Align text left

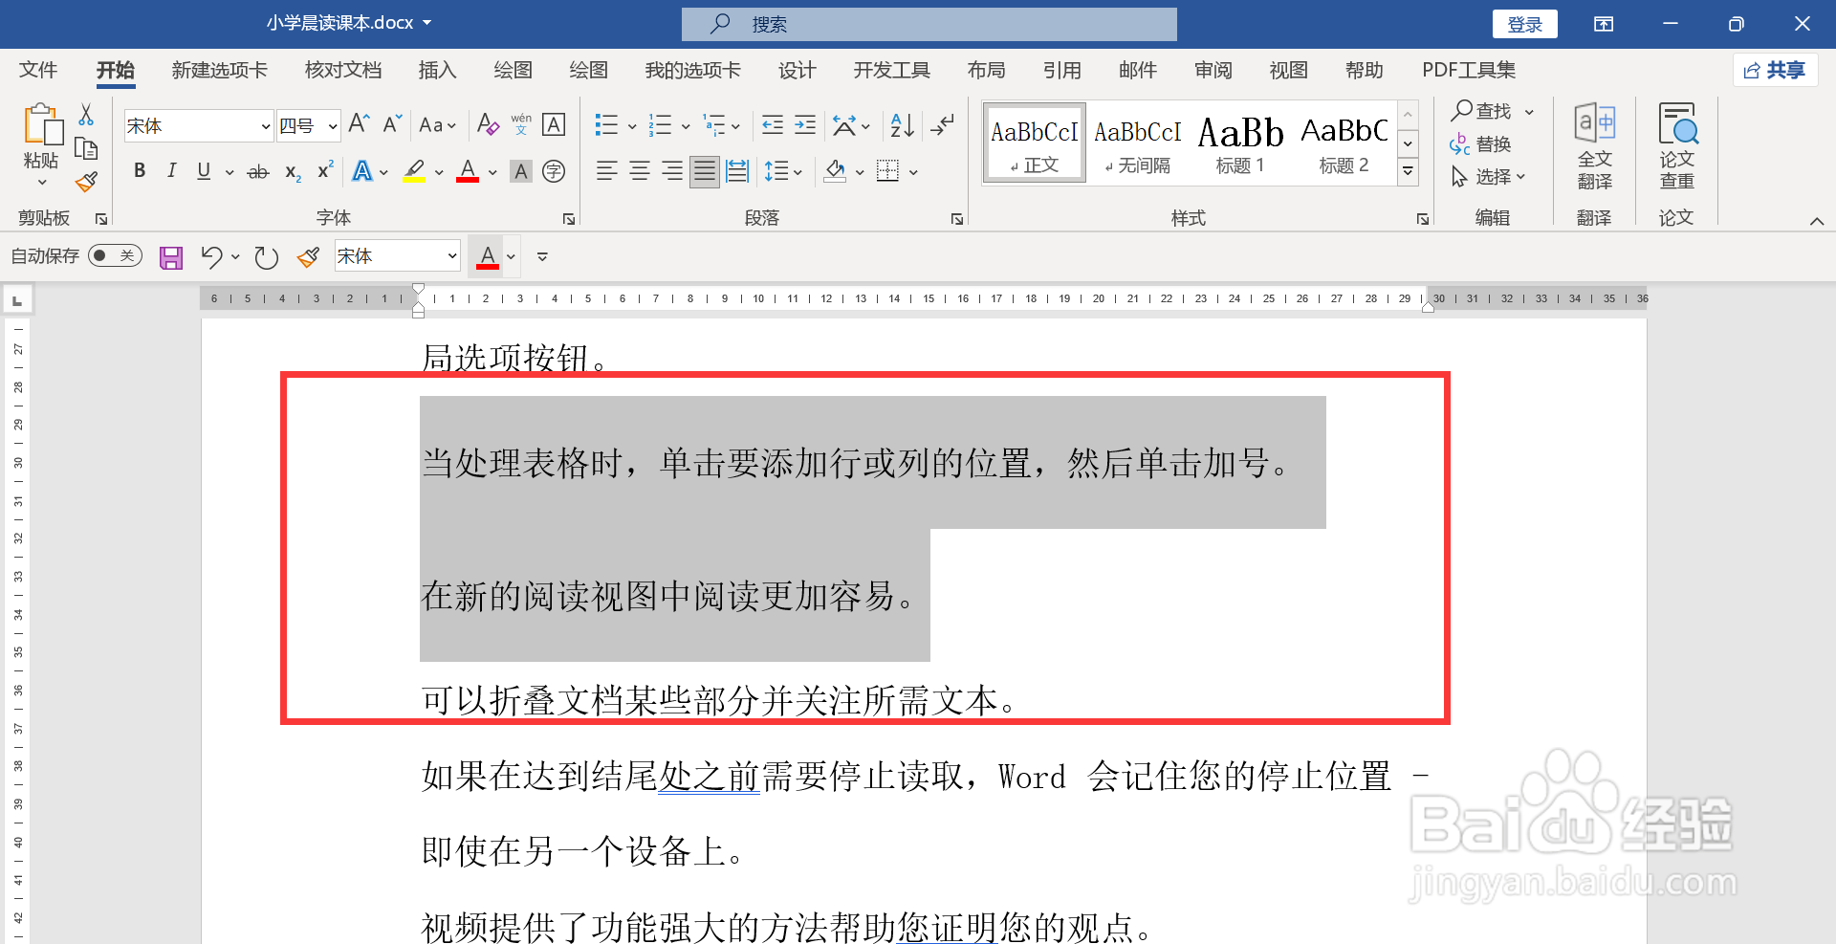[607, 172]
